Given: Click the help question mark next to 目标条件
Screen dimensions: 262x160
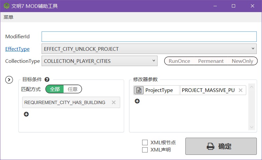Looking at the screenshot, I should [47, 80].
